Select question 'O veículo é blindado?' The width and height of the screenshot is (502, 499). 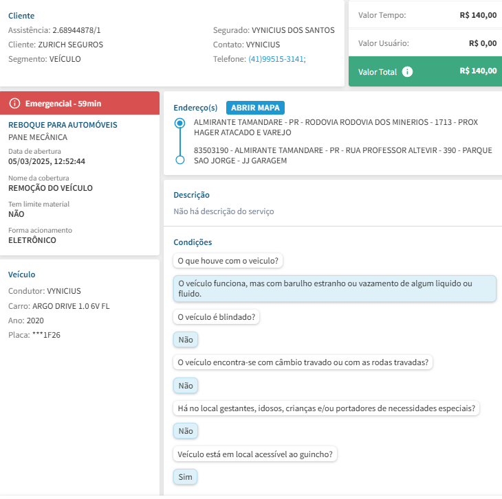tap(218, 317)
